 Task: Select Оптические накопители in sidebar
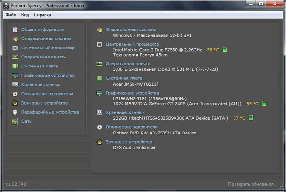[47, 94]
